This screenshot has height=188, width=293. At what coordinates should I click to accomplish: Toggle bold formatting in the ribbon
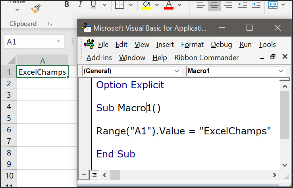tap(66, 4)
